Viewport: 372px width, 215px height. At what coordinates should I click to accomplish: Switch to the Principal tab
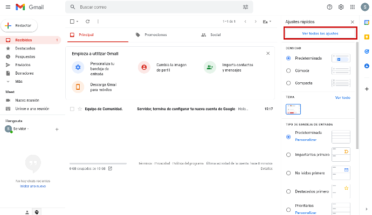pyautogui.click(x=98, y=35)
